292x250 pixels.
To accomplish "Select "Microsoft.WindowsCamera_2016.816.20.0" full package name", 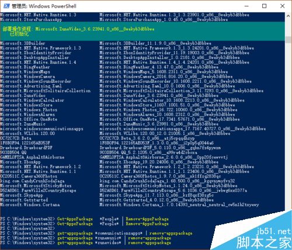I will tap(166, 77).
